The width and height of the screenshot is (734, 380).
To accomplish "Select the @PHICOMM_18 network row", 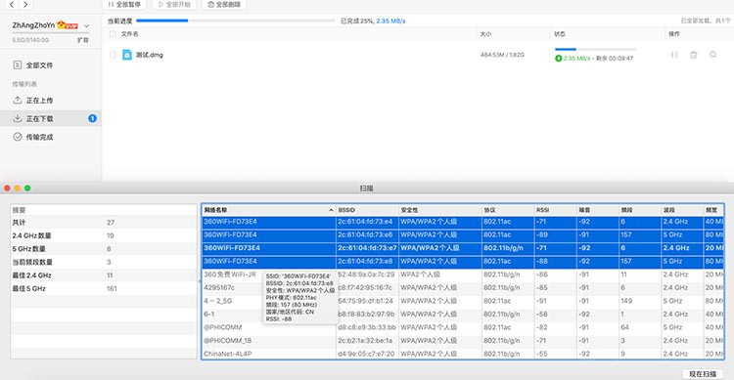I will [463, 340].
